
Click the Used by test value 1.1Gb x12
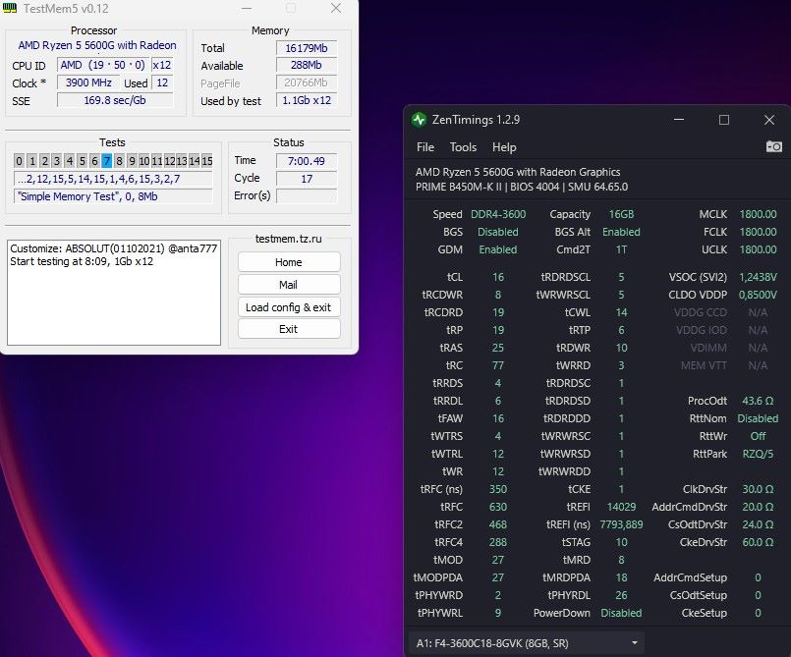point(307,100)
